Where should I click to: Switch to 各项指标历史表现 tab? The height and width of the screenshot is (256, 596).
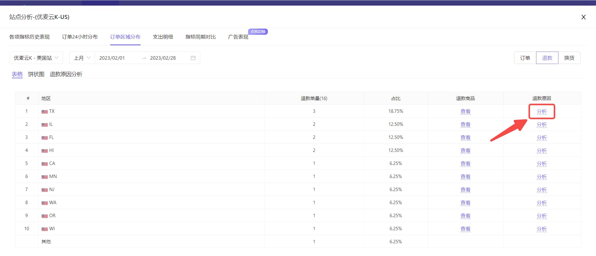click(x=29, y=37)
